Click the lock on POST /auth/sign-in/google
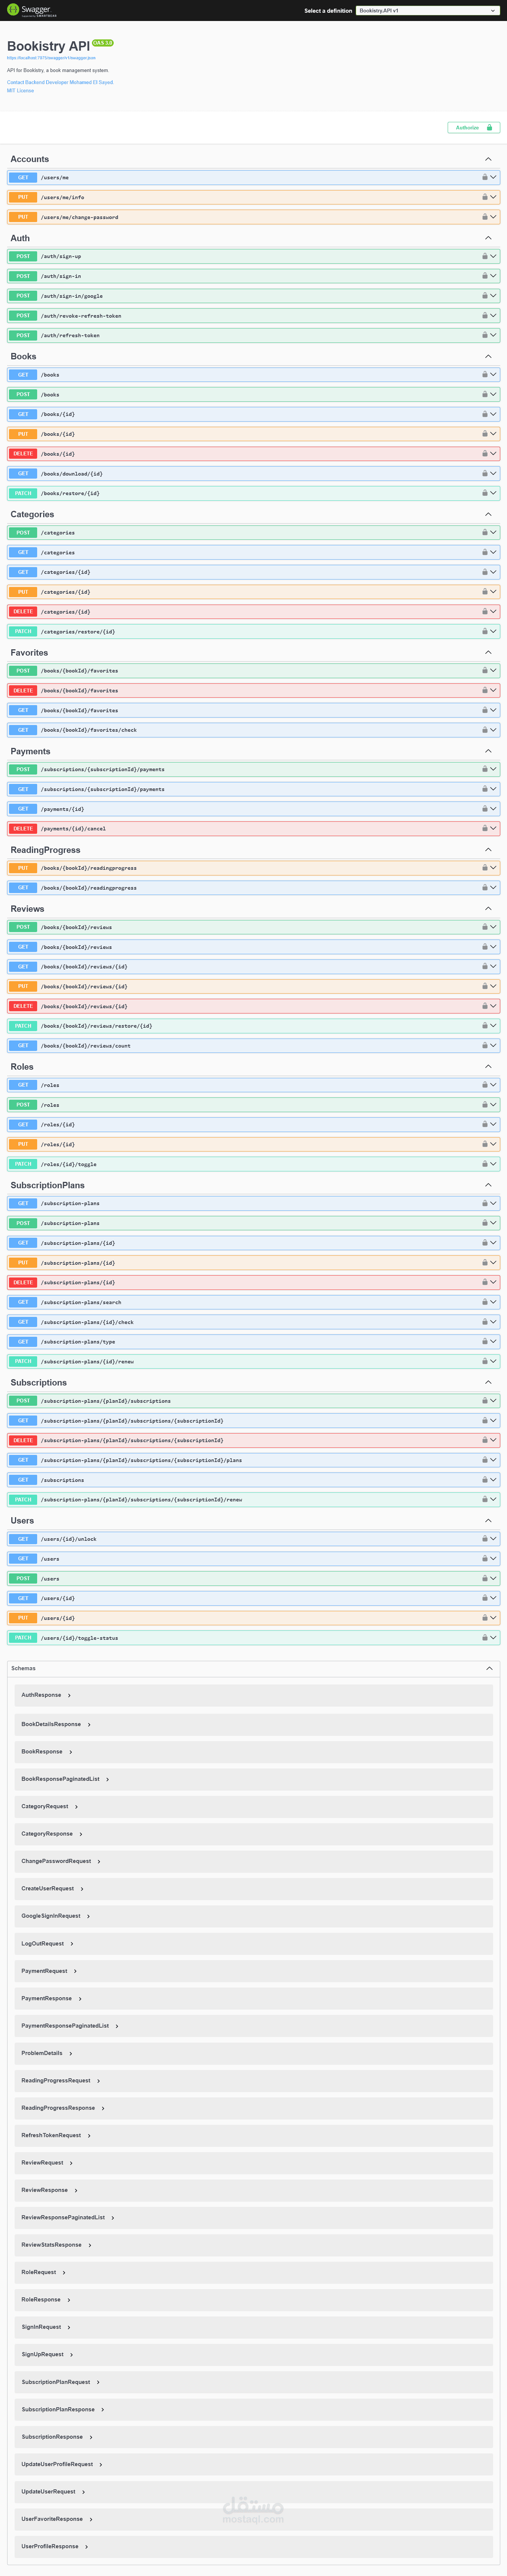Image resolution: width=507 pixels, height=2576 pixels. pyautogui.click(x=484, y=296)
